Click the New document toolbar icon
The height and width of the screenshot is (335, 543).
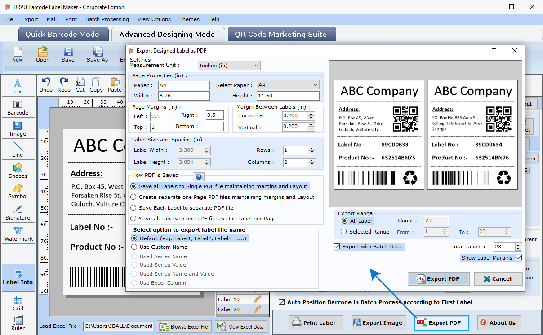pos(18,54)
